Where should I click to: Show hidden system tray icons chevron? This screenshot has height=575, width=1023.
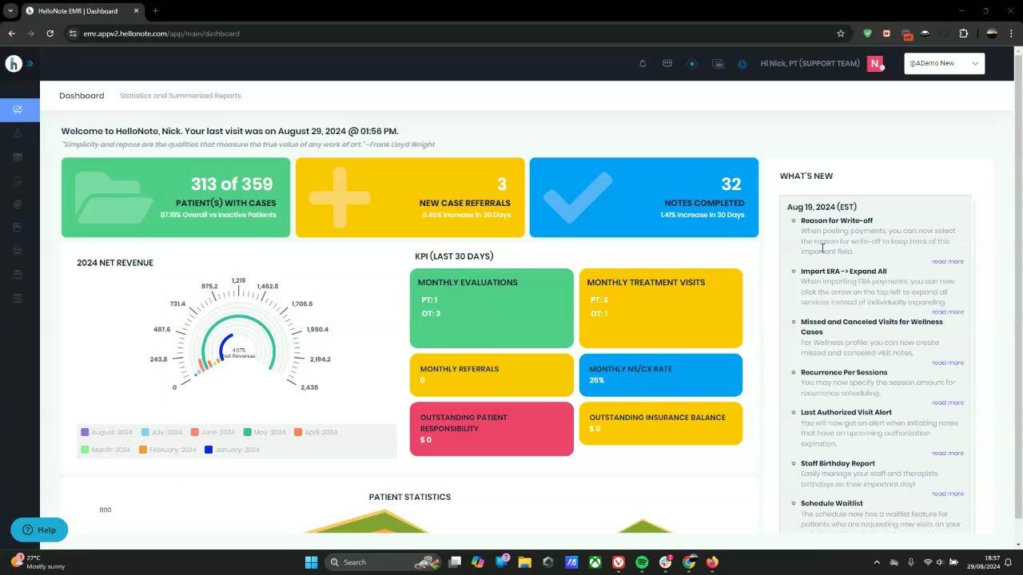pyautogui.click(x=877, y=562)
